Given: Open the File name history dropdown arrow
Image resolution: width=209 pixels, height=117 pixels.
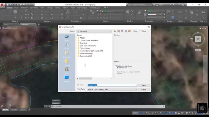Looking at the screenshot, I should [x=136, y=85].
